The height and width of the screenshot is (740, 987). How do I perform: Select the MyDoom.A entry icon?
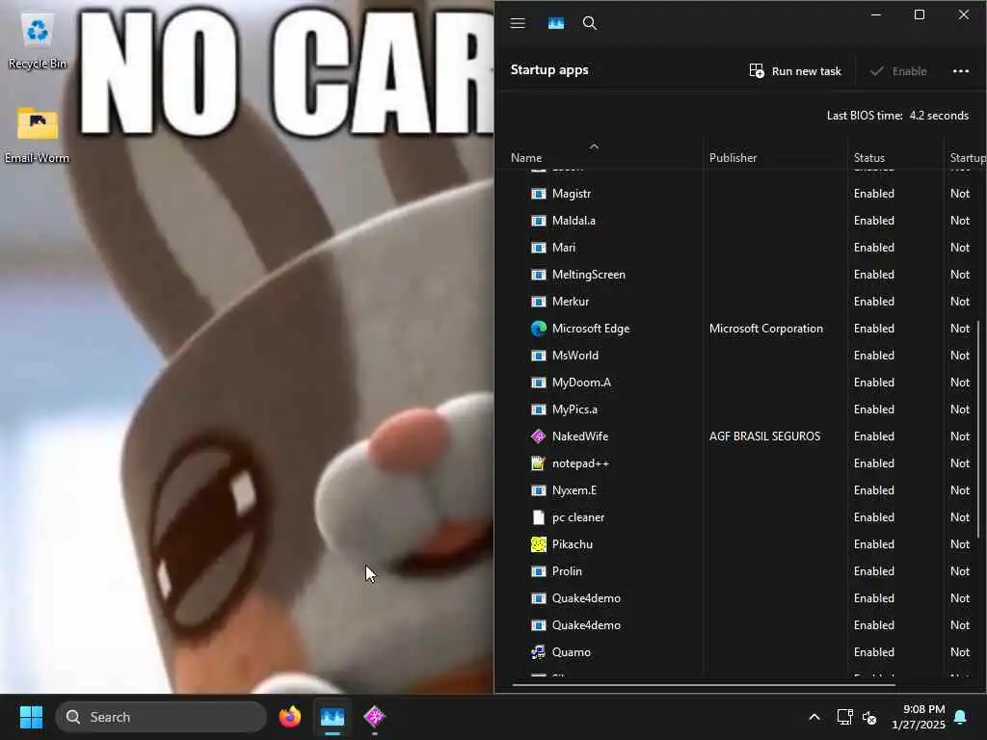click(x=538, y=383)
